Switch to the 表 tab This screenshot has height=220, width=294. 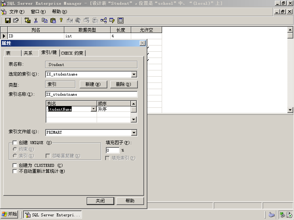pos(12,53)
